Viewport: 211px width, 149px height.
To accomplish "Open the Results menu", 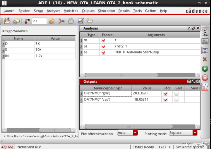I will click(124, 11).
